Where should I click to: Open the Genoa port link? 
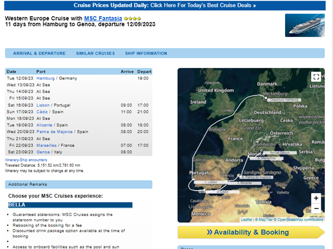(43, 152)
